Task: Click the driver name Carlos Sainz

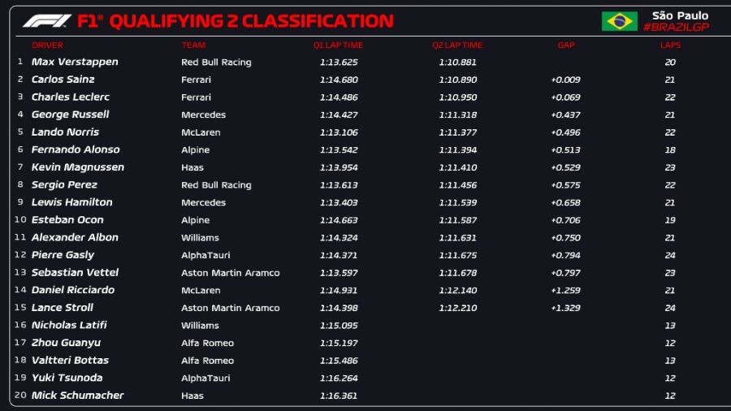Action: [63, 80]
